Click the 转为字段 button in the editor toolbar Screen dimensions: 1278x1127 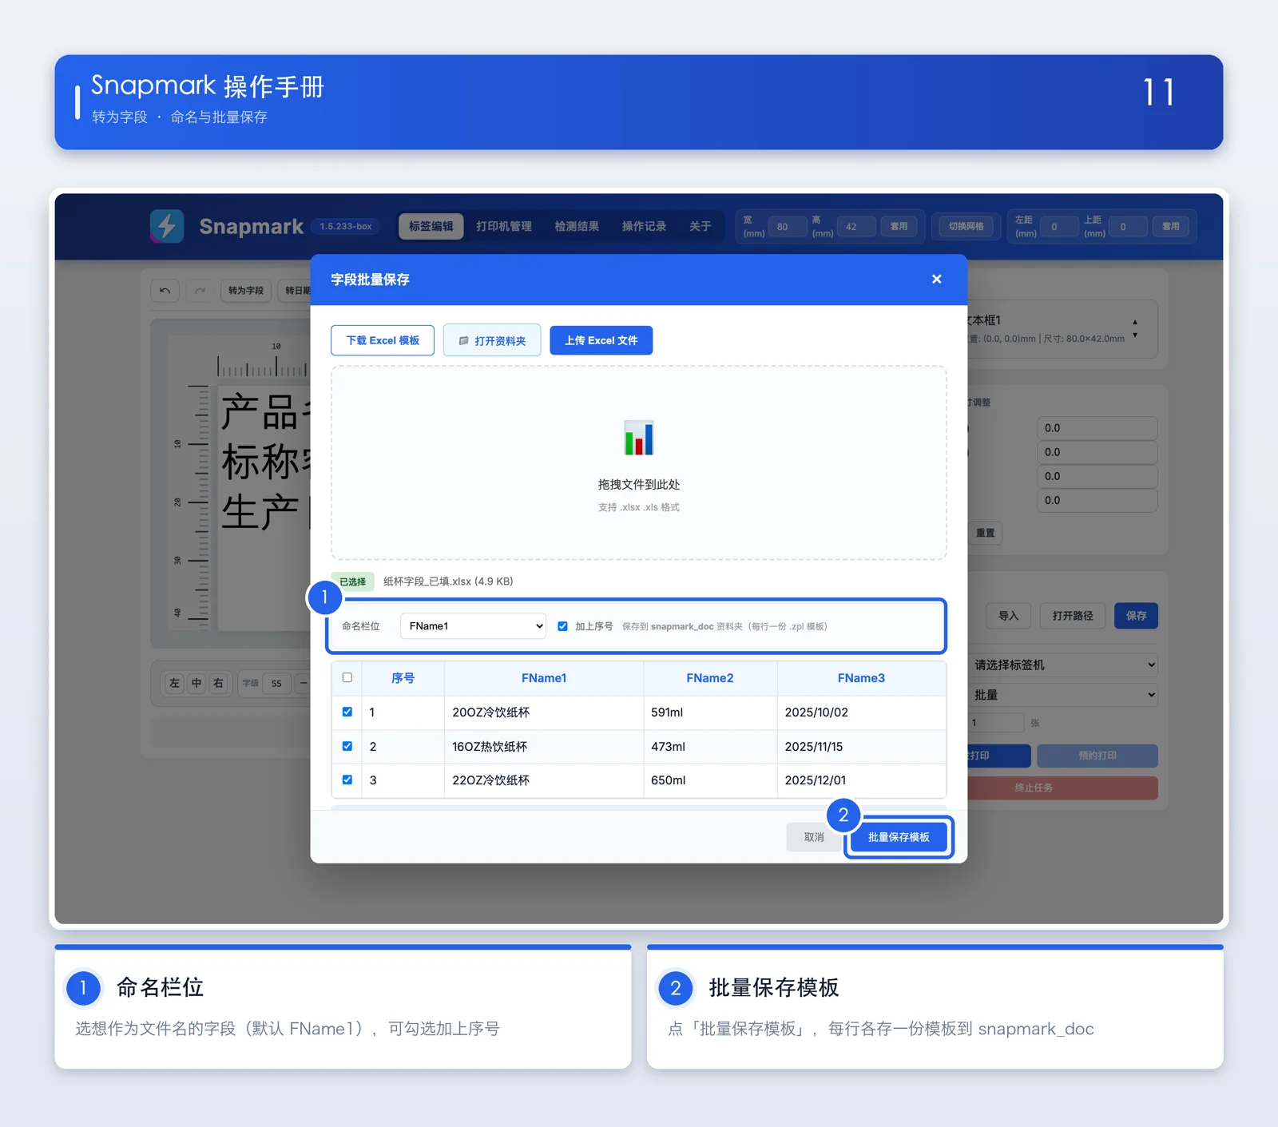(246, 290)
